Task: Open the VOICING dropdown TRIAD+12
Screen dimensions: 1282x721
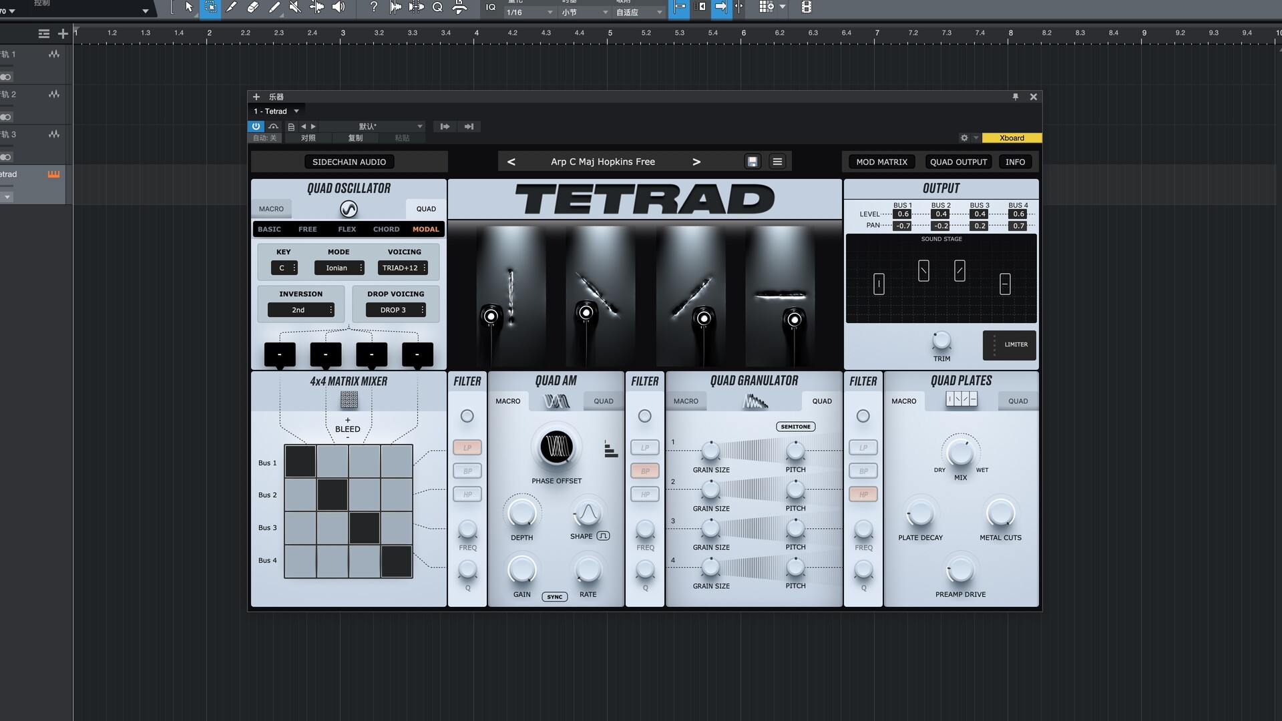Action: tap(403, 268)
